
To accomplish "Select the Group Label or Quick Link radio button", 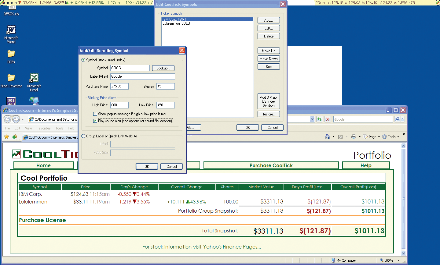I will (83, 136).
